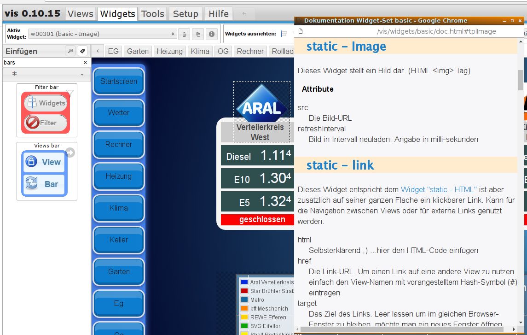The width and height of the screenshot is (527, 335).
Task: Click the red 'geschlossen' status label
Action: coord(258,220)
